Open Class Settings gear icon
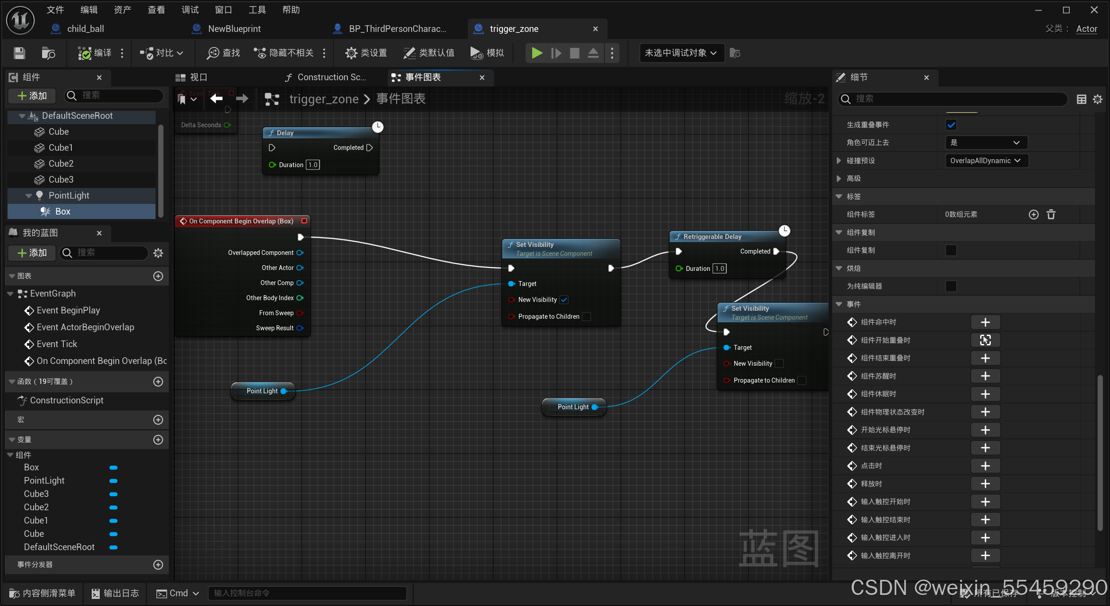 click(x=351, y=53)
